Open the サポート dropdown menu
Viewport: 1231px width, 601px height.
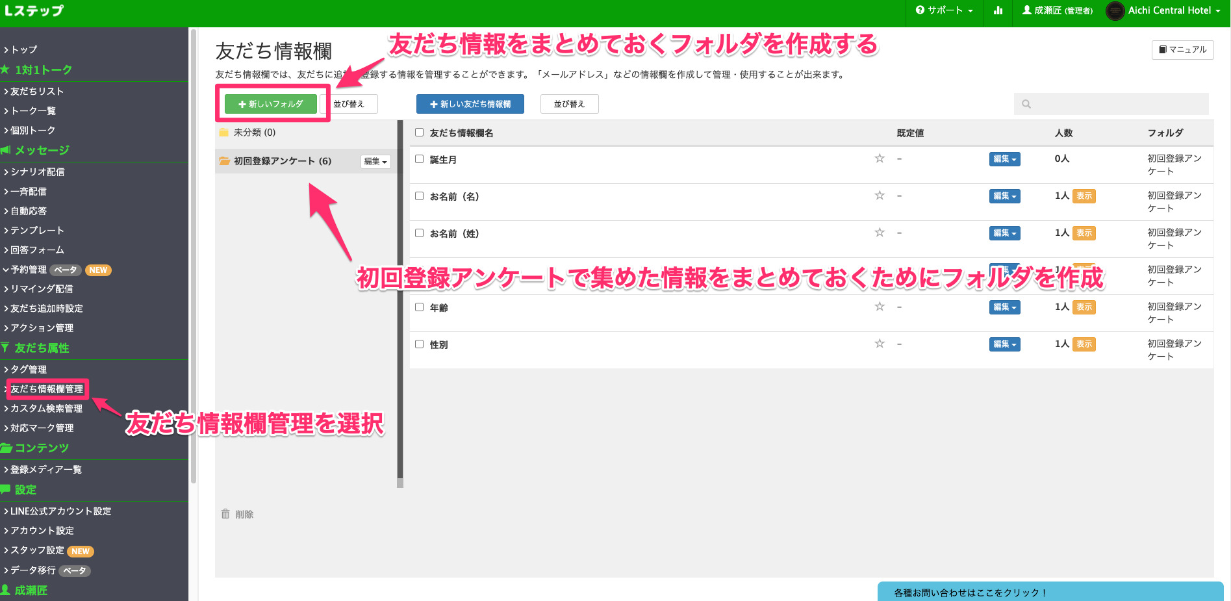tap(944, 10)
